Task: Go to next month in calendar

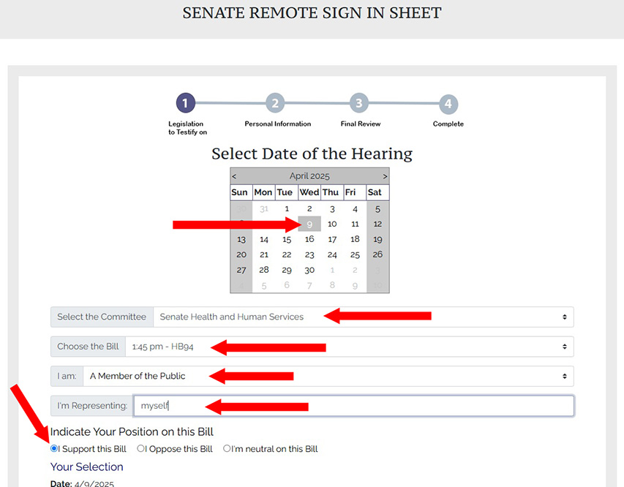Action: pyautogui.click(x=385, y=176)
